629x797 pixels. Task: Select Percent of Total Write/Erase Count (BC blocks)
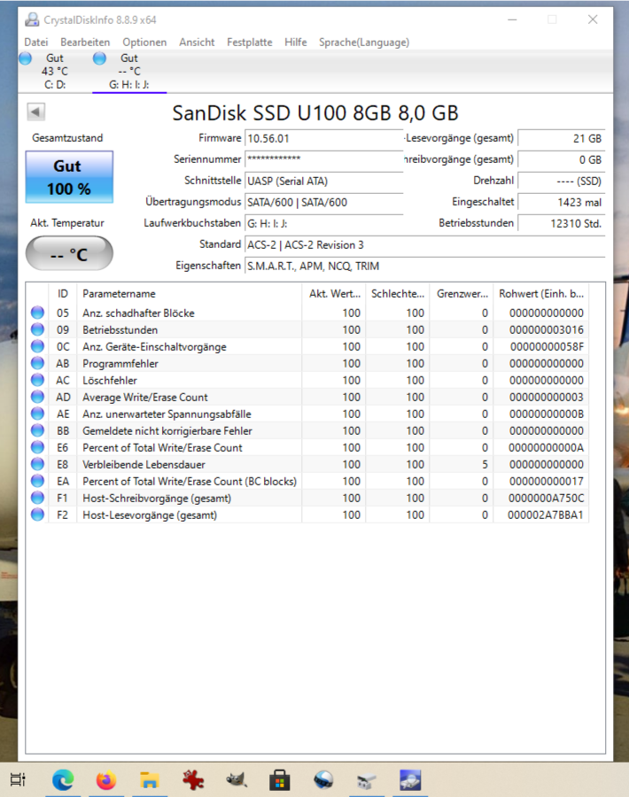(x=307, y=482)
